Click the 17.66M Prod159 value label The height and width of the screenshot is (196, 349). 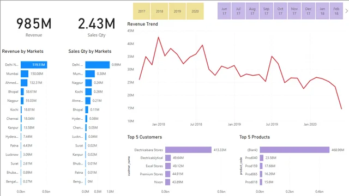pos(270,166)
